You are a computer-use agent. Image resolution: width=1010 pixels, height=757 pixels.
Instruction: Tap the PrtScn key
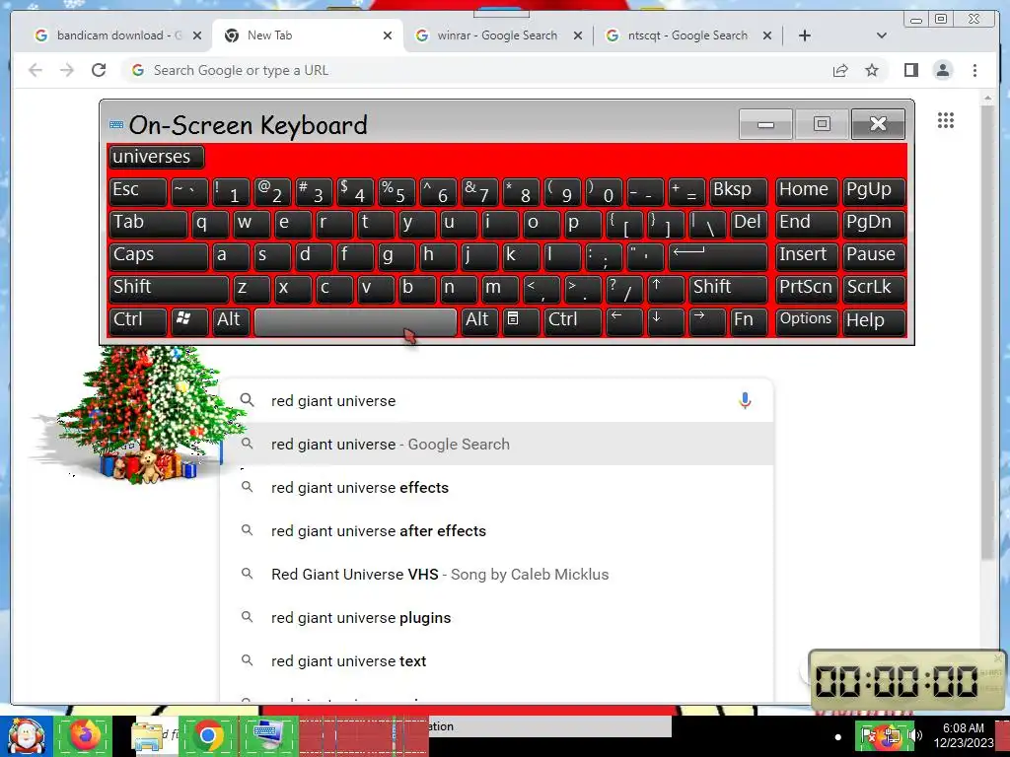[807, 289]
